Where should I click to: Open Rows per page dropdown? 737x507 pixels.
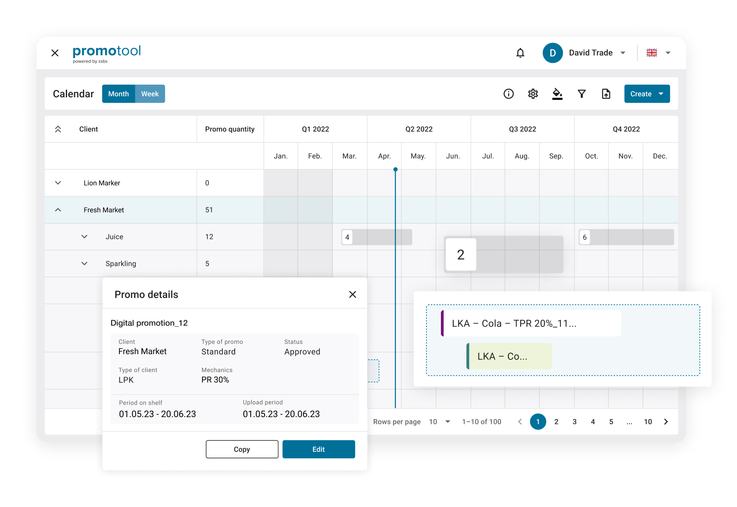point(440,422)
